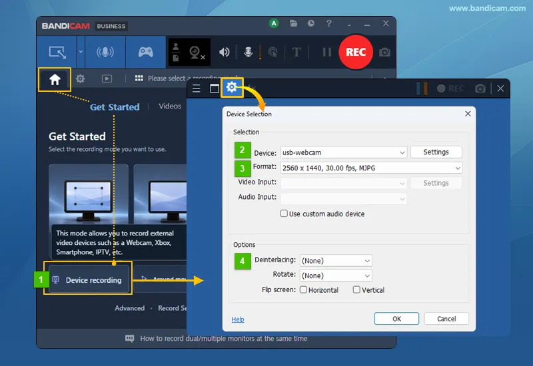Check the Vertical flip screen checkbox
The image size is (533, 366).
click(x=356, y=289)
